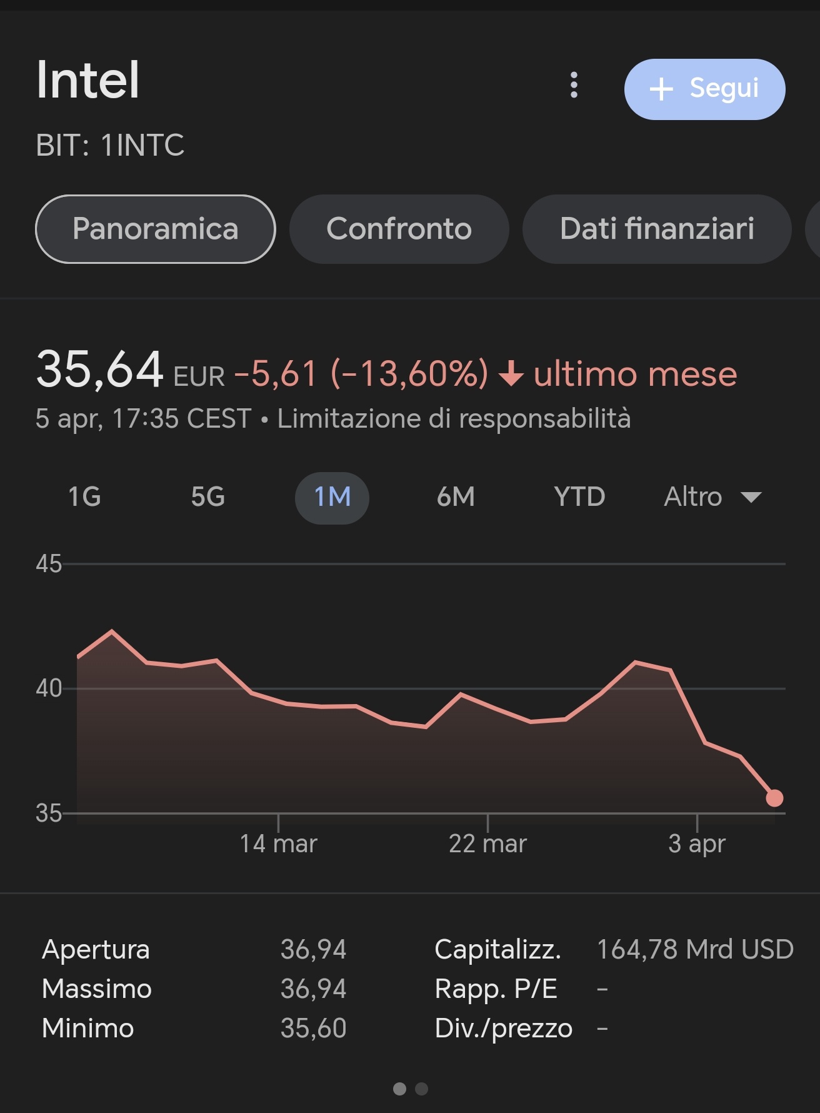
Task: Switch chart to 6M range
Action: point(456,497)
